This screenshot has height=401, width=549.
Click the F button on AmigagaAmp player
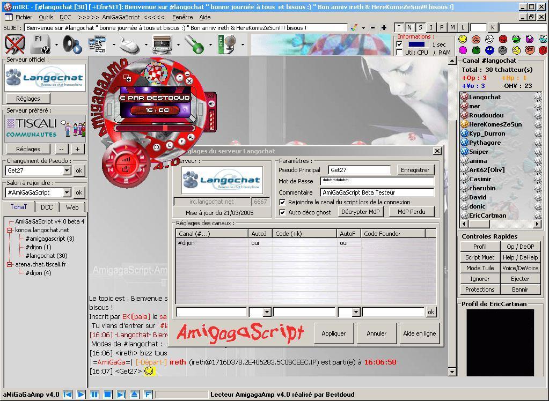coord(181,142)
